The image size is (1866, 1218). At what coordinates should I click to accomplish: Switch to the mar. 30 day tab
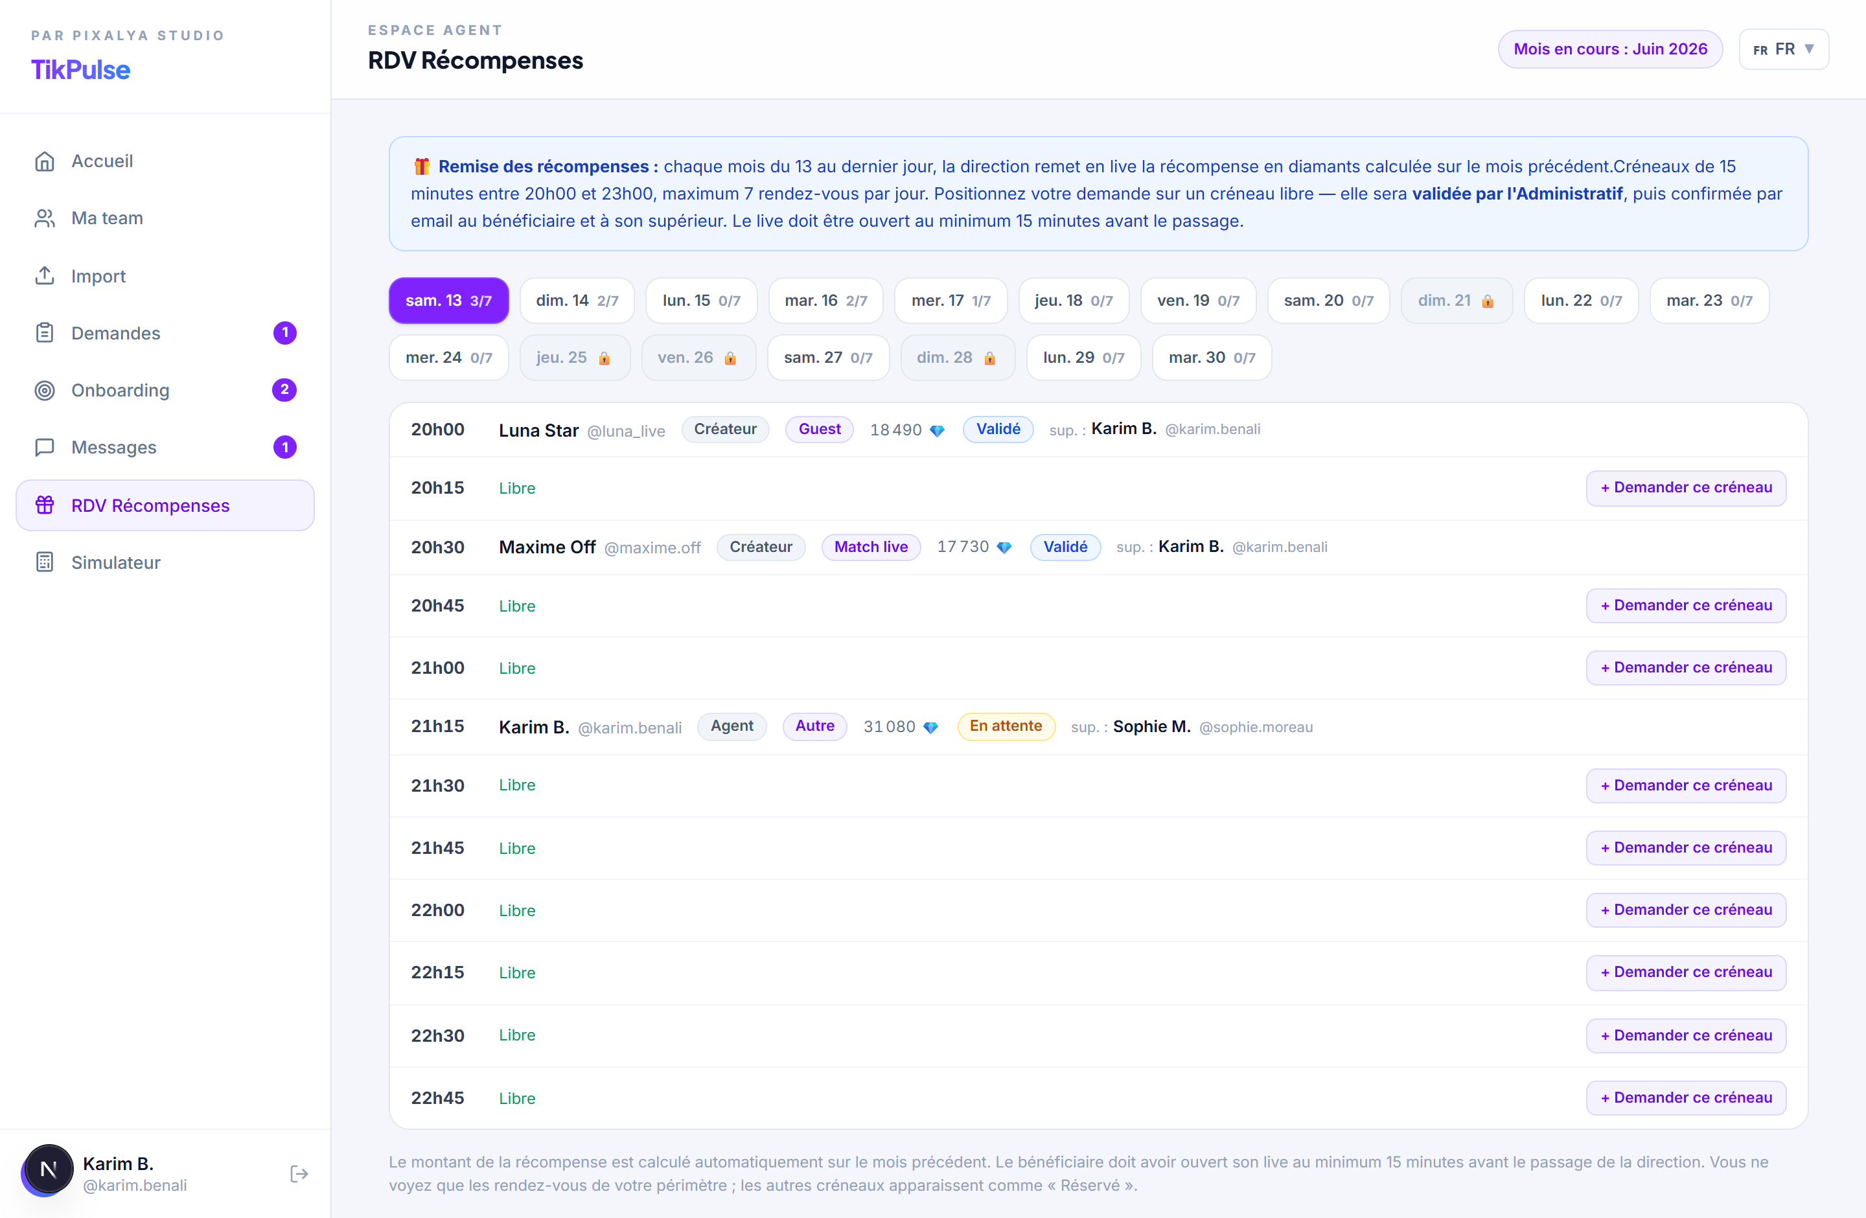coord(1212,358)
